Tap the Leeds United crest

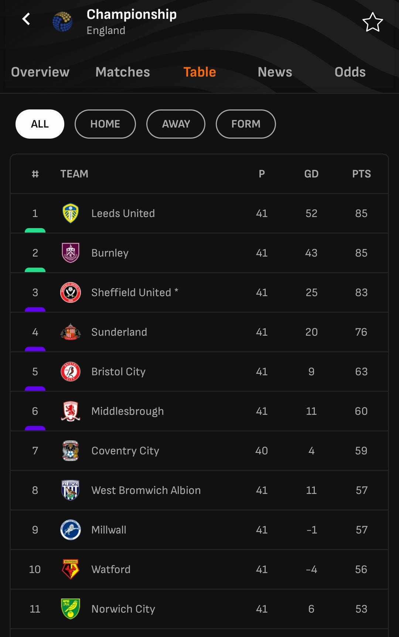click(70, 213)
